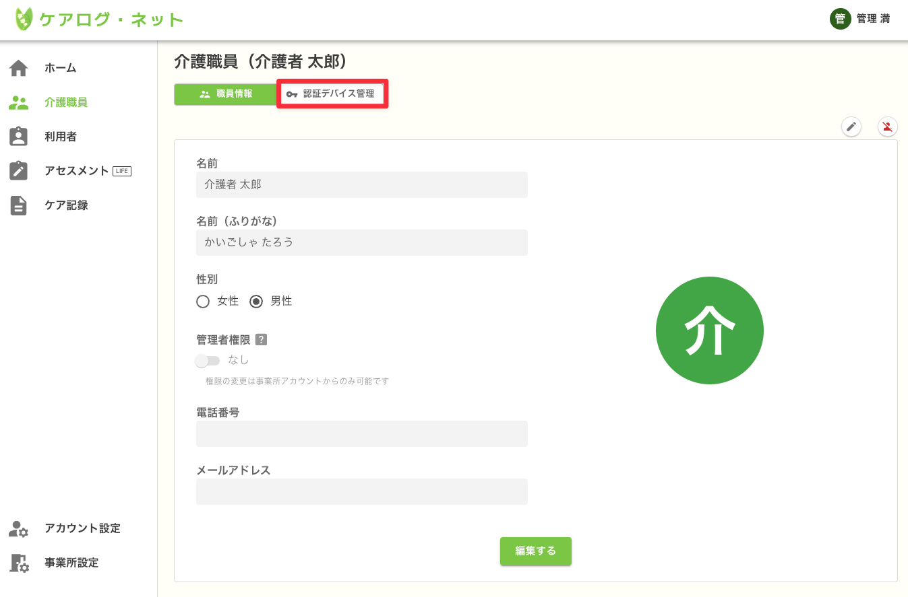Click the 利用者 user icon
Image resolution: width=908 pixels, height=597 pixels.
19,136
